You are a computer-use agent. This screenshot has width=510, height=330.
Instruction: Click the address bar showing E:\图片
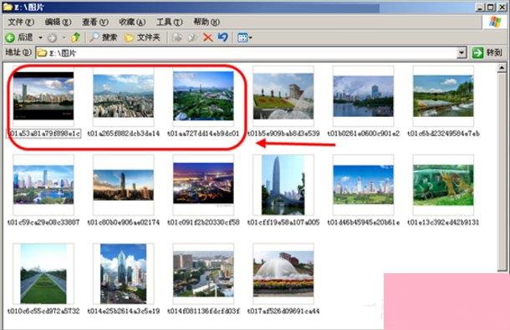(x=251, y=53)
